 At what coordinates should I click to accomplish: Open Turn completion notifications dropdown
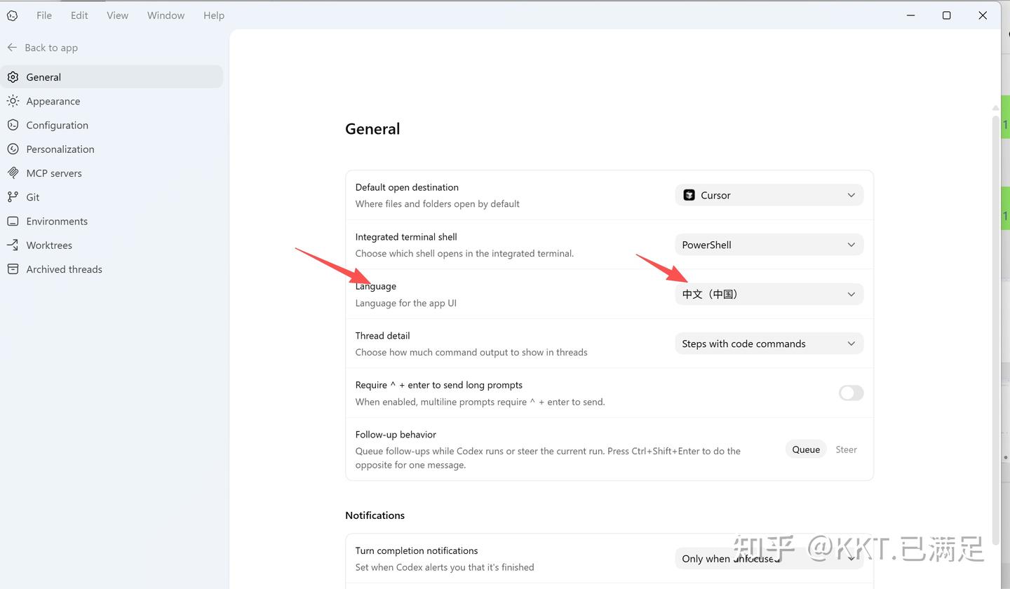click(769, 558)
